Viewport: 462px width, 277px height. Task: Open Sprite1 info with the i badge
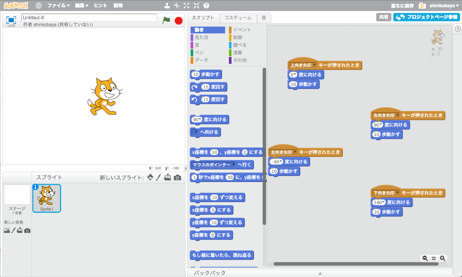coord(36,187)
